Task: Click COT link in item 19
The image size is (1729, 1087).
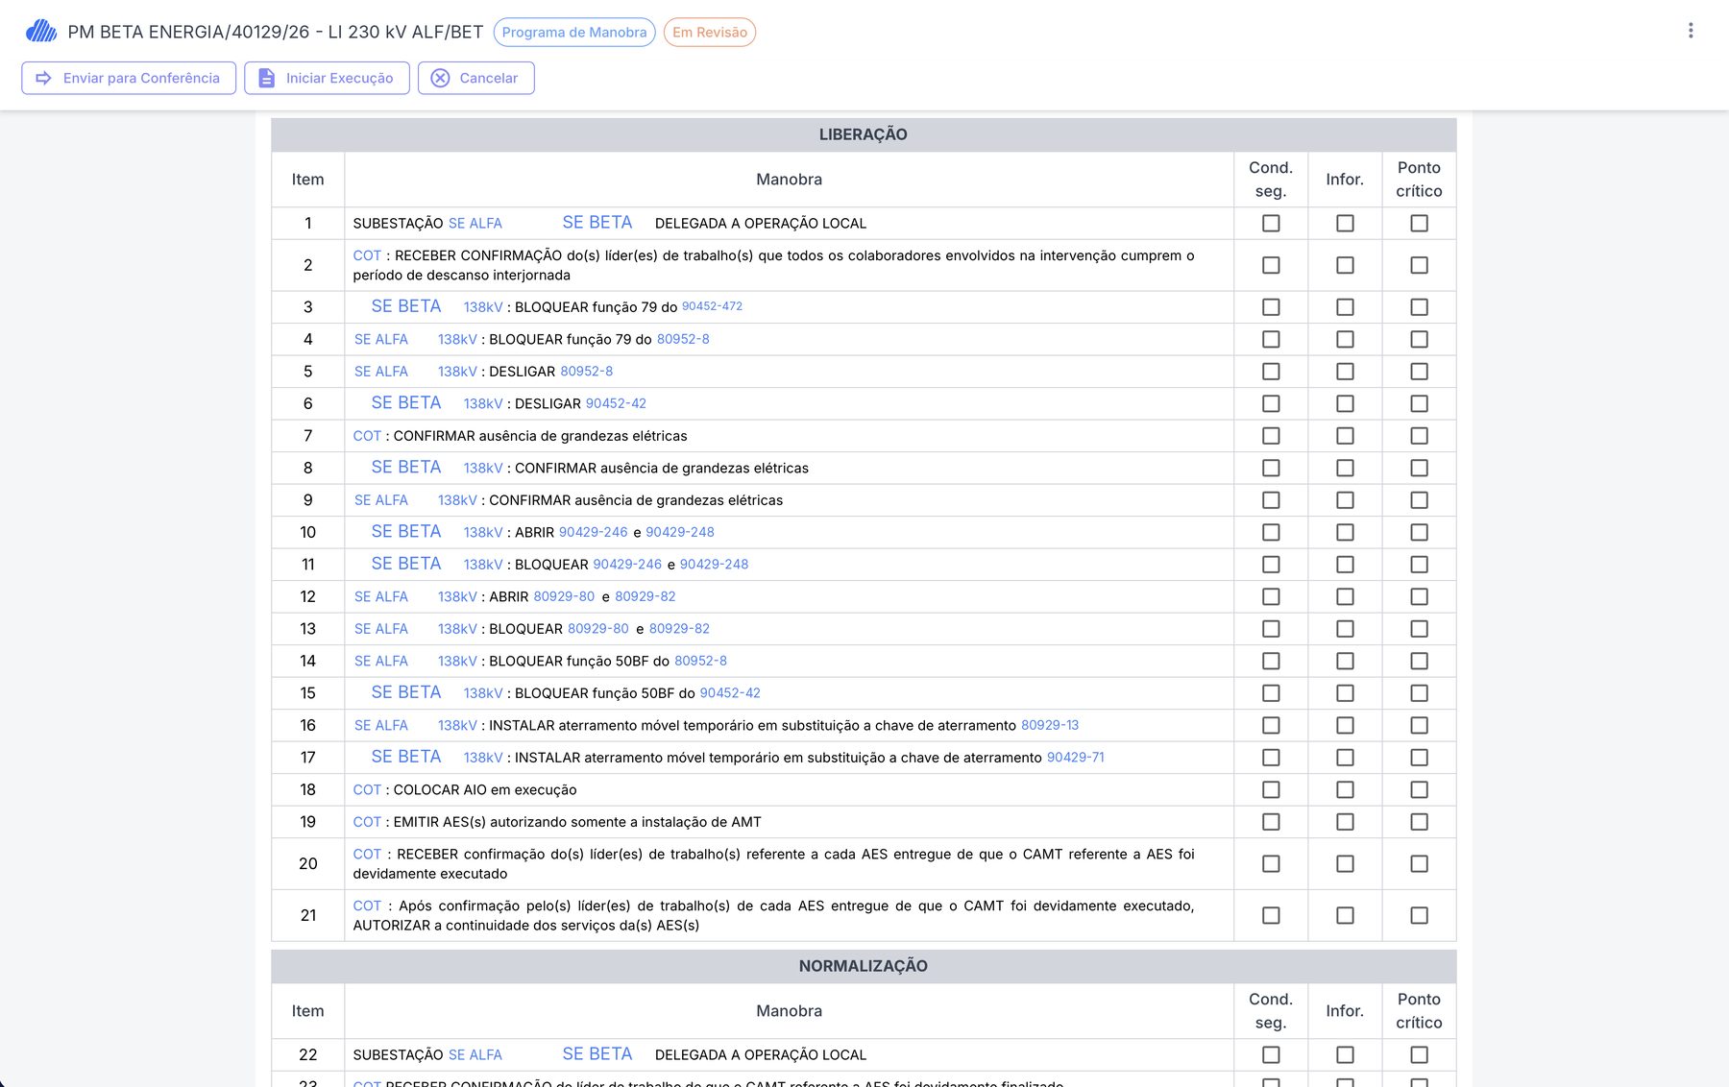Action: pyautogui.click(x=367, y=822)
